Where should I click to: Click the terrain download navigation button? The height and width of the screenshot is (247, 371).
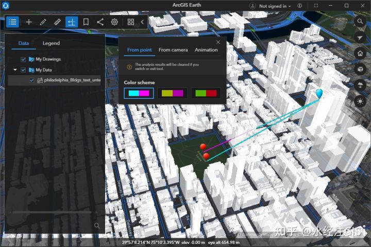click(360, 85)
